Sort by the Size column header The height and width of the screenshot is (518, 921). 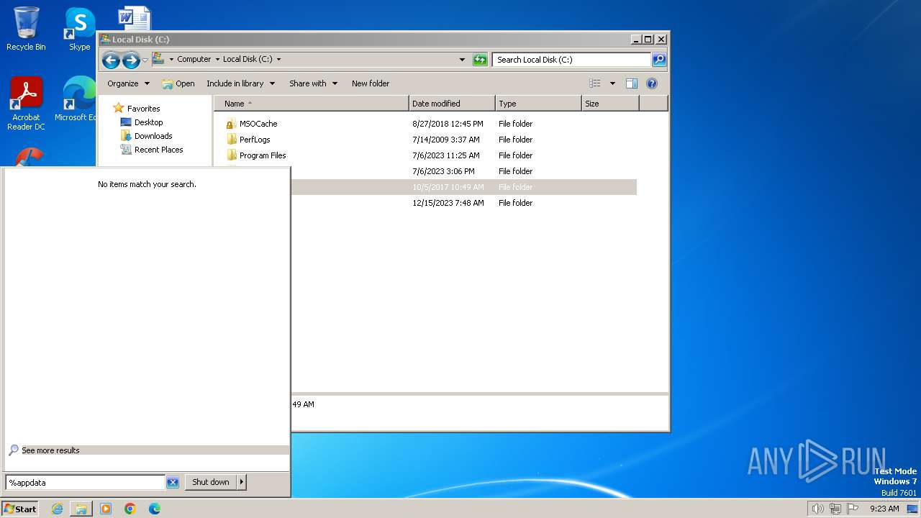(610, 104)
